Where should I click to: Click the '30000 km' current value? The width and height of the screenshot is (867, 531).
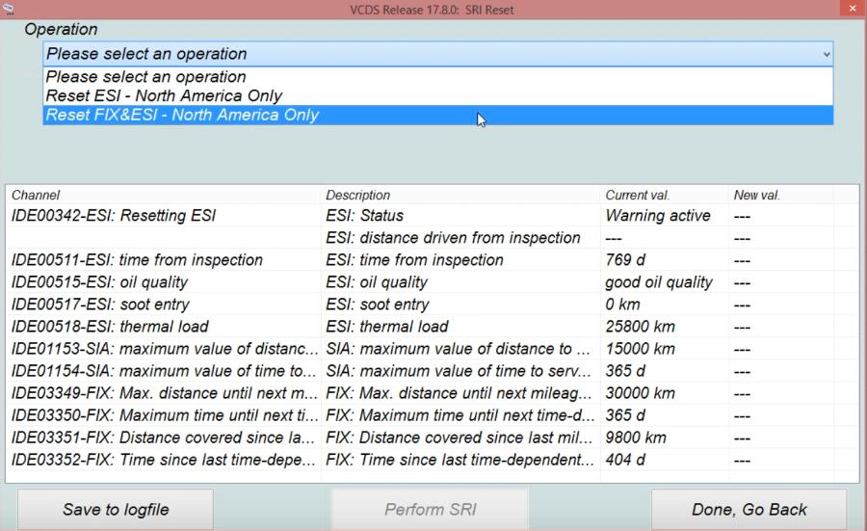(x=641, y=393)
